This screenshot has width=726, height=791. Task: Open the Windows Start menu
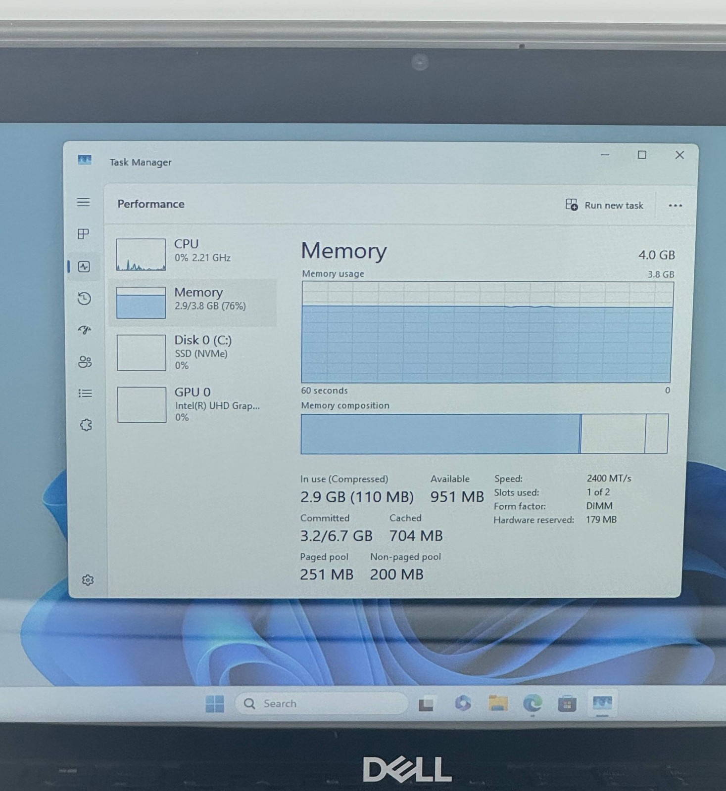[215, 703]
